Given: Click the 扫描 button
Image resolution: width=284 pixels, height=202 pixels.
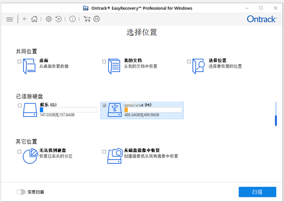Looking at the screenshot, I should tap(257, 192).
